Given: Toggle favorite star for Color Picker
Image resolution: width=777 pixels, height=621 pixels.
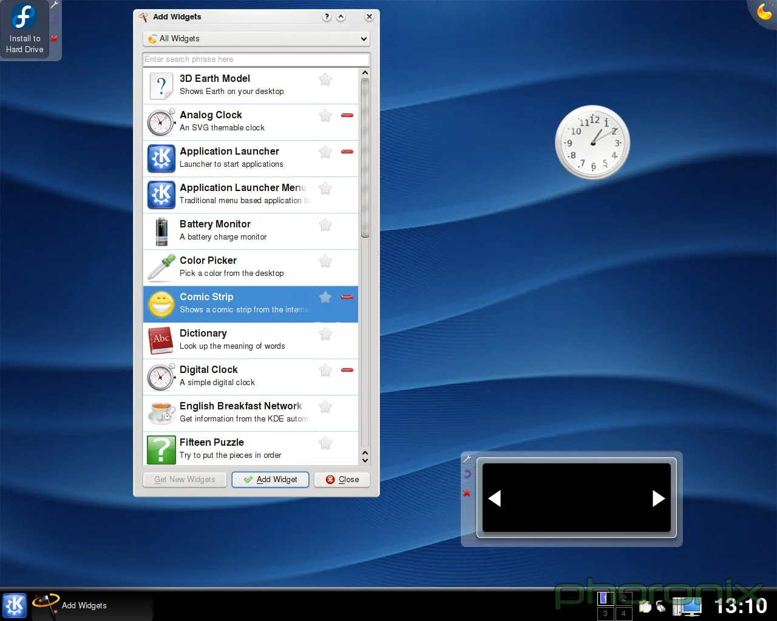Looking at the screenshot, I should pyautogui.click(x=325, y=261).
